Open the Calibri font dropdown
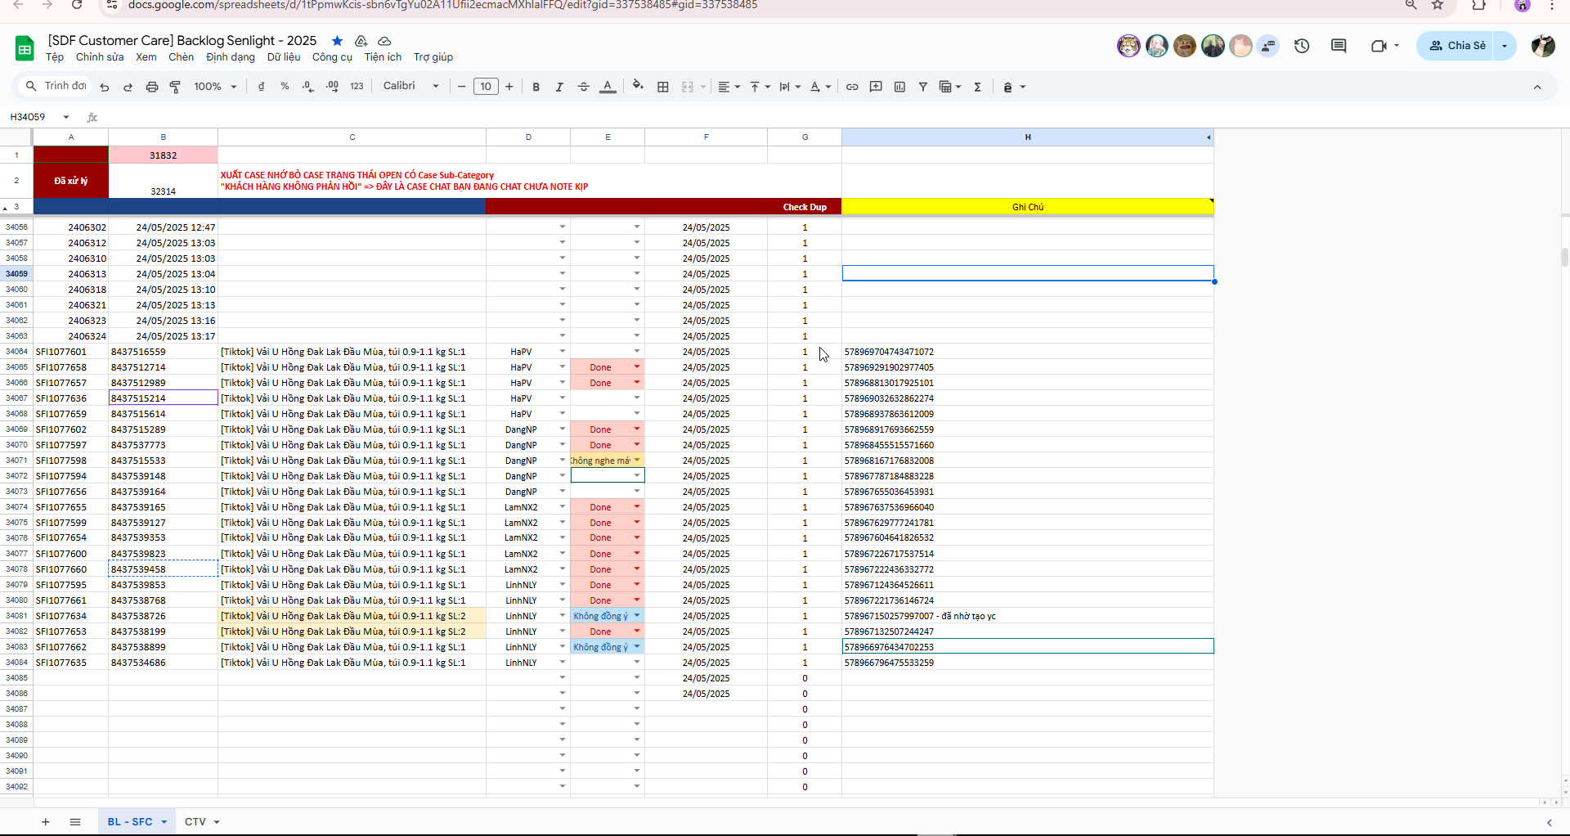 (411, 86)
